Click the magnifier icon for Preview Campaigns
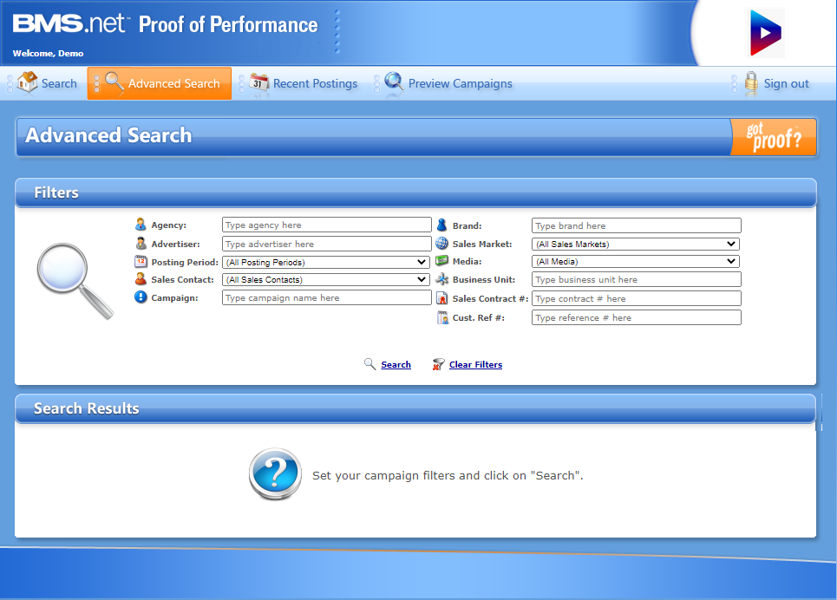837x600 pixels. point(394,82)
